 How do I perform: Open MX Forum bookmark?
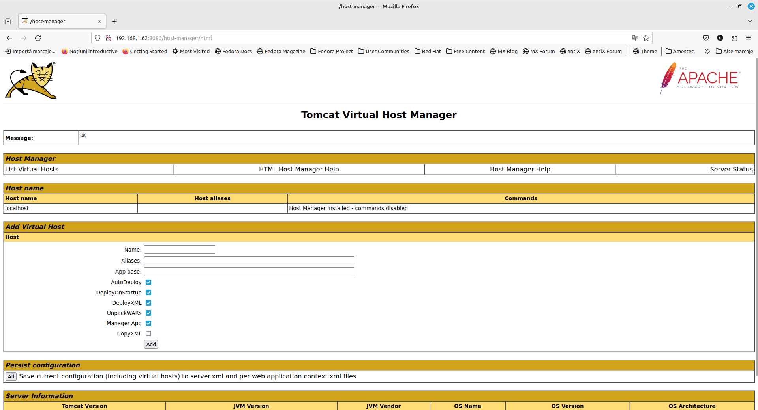[539, 51]
